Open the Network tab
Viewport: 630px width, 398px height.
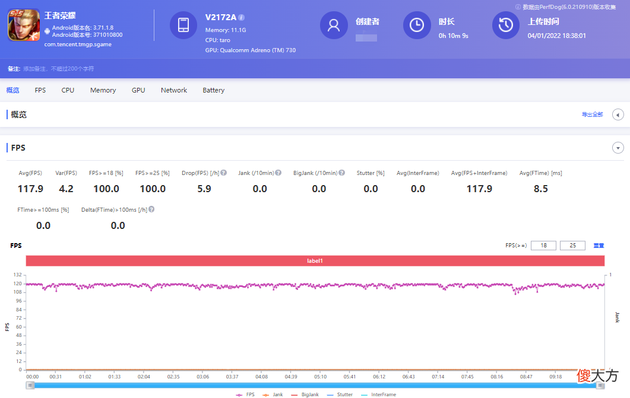click(174, 90)
